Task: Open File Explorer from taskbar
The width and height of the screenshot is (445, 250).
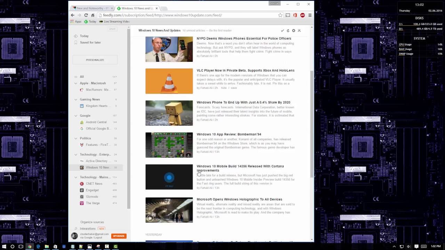Action: pyautogui.click(x=47, y=247)
